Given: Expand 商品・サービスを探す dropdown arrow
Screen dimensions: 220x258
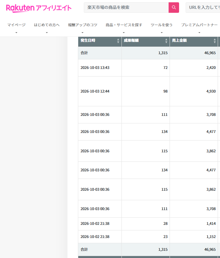Looking at the screenshot, I should 124,32.
